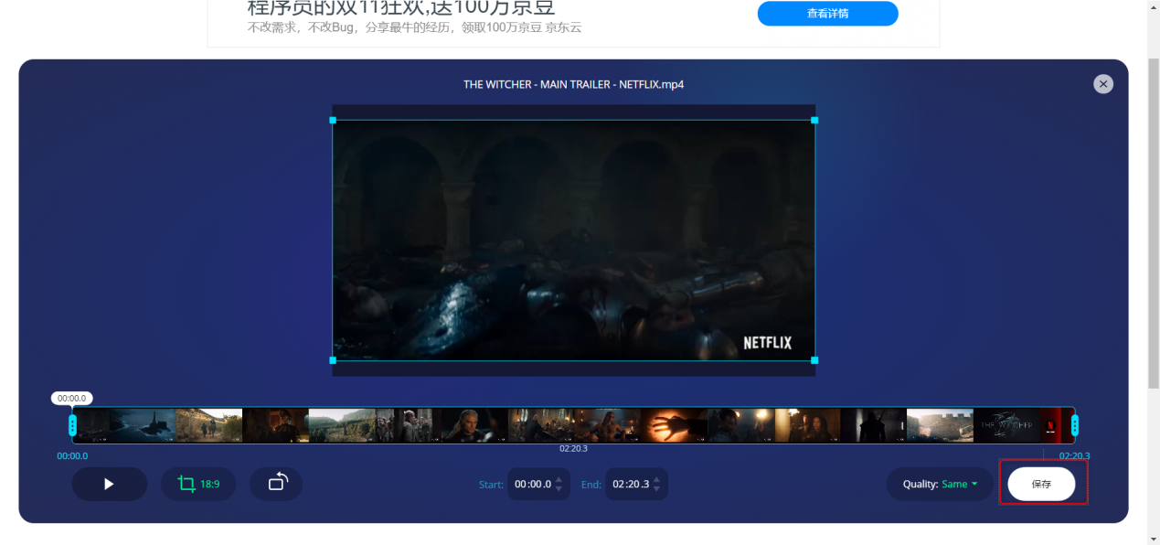Screen dimensions: 1160x545
Task: Open the Quality: Same dropdown
Action: [941, 484]
